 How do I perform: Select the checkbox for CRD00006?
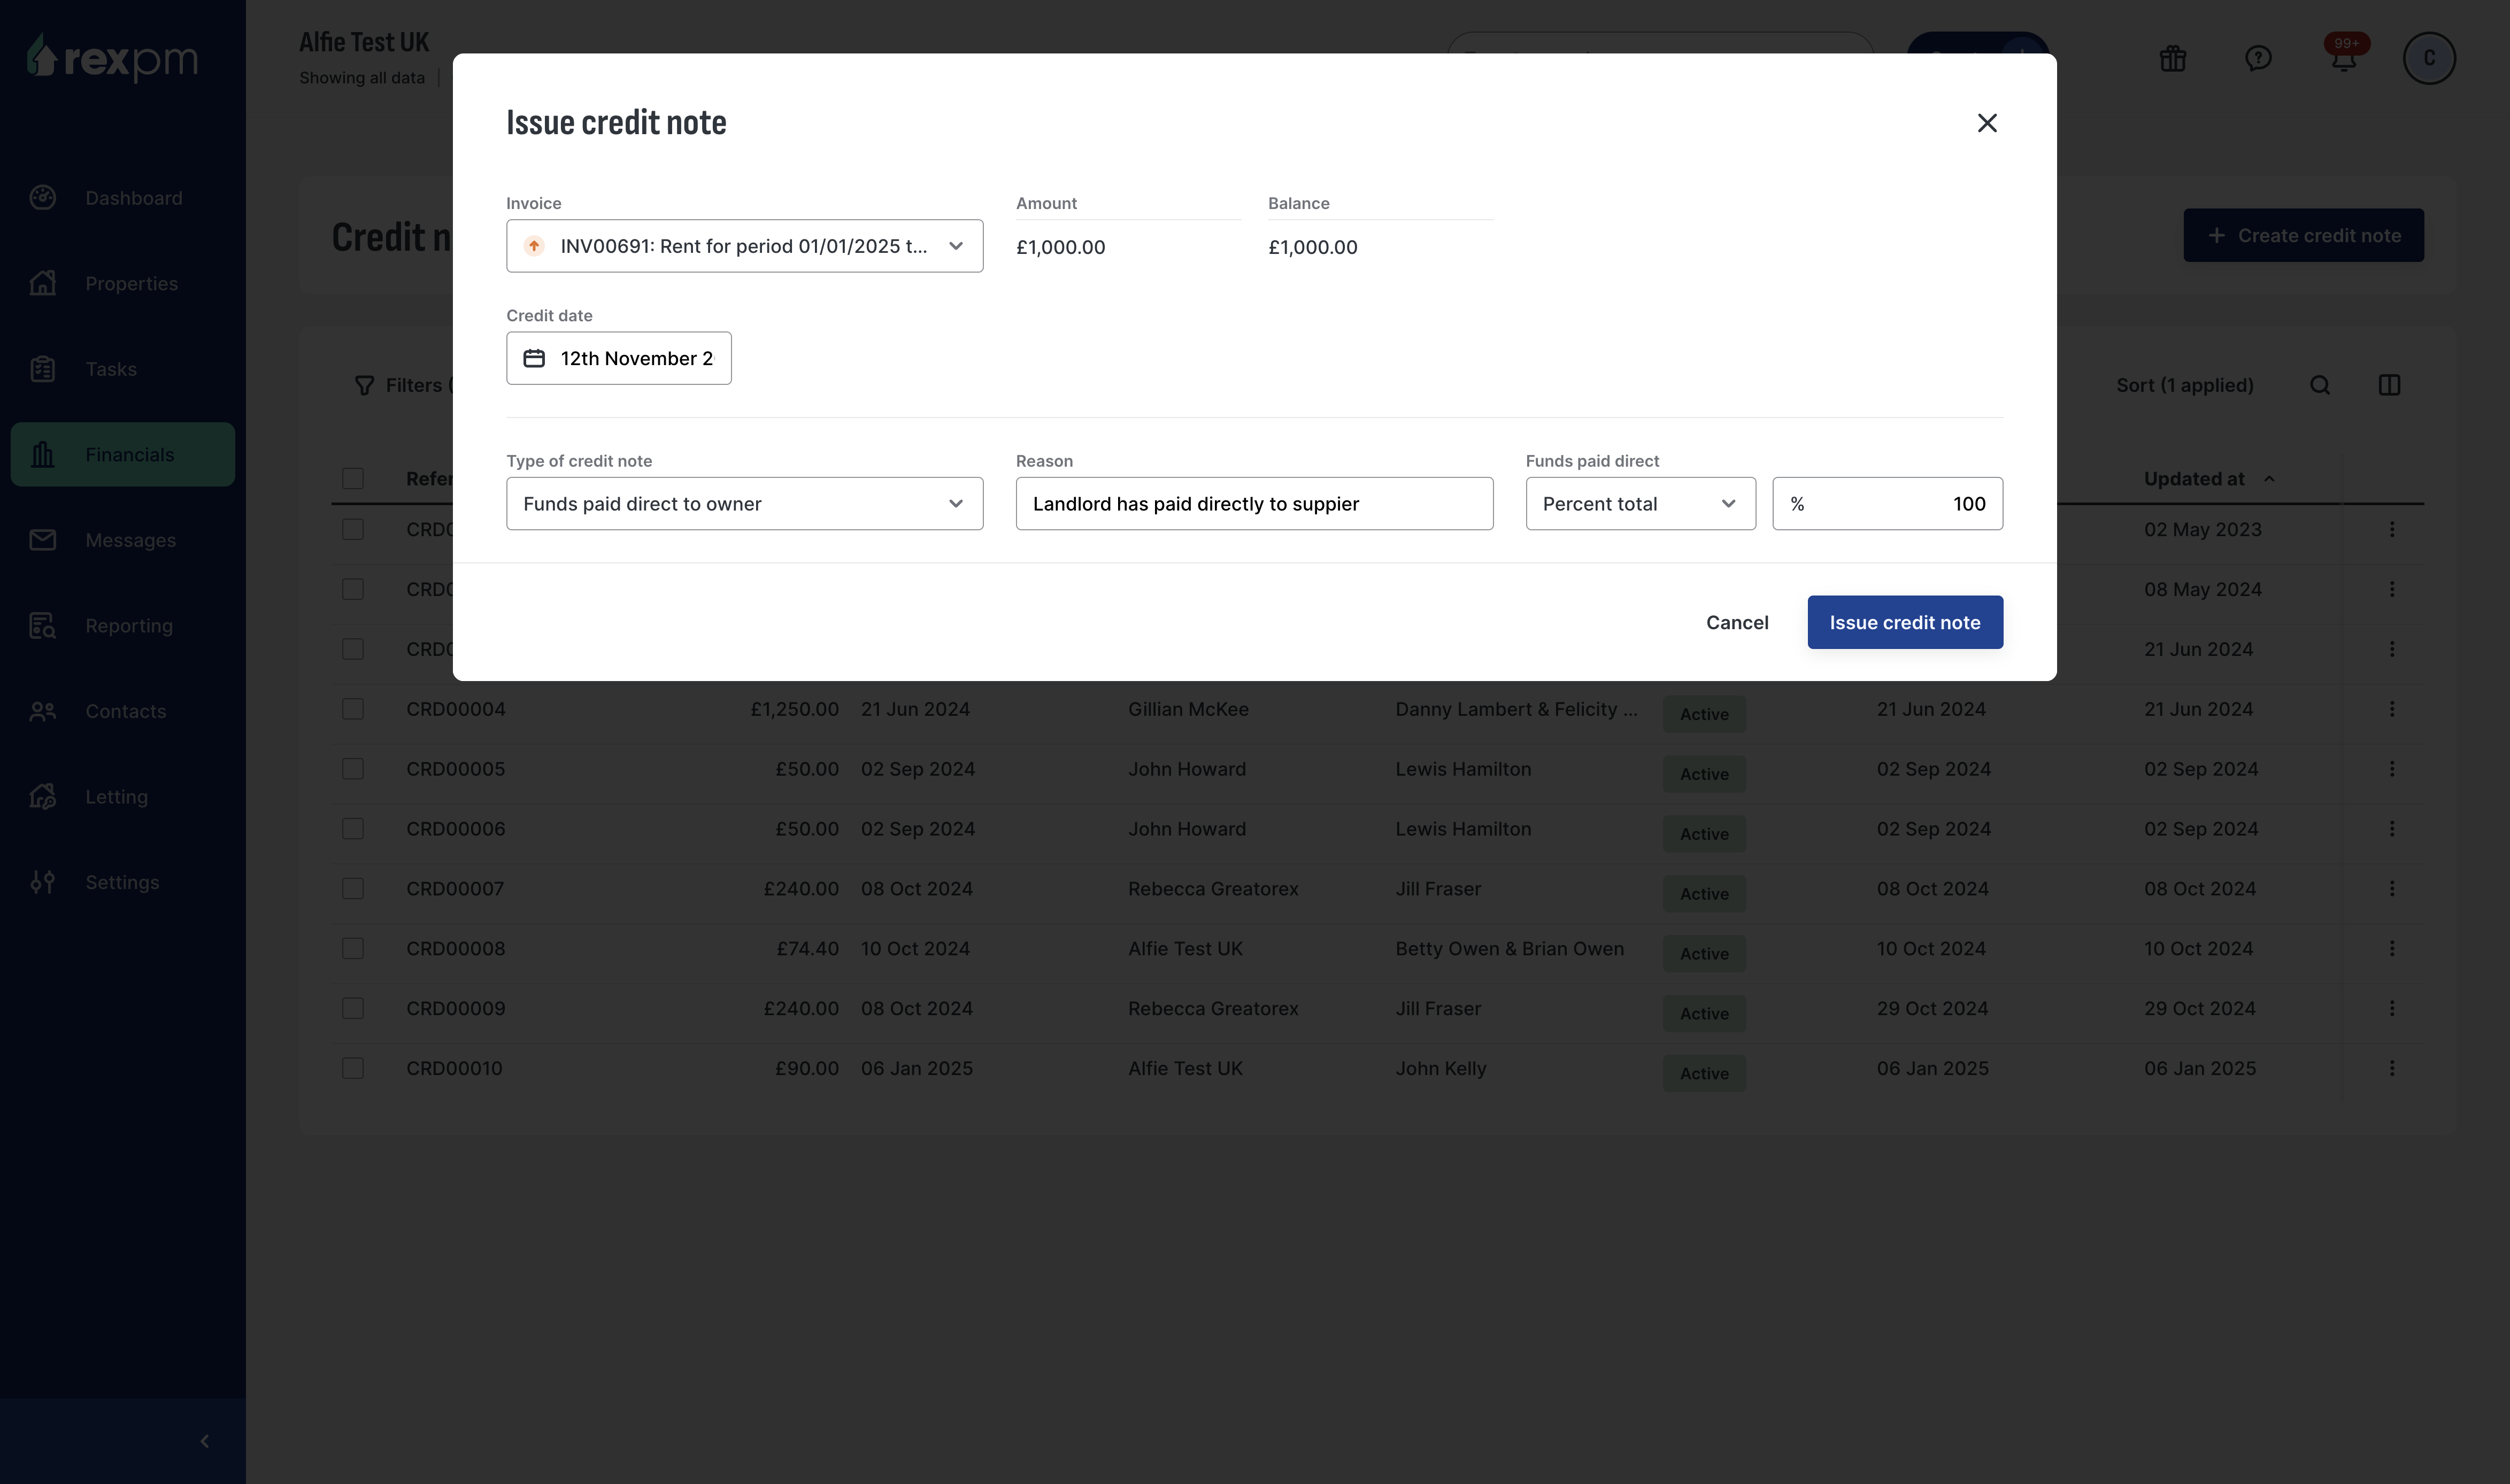[x=353, y=829]
